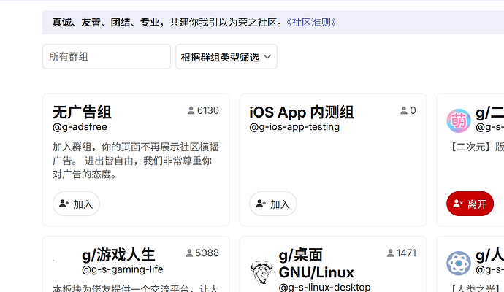Open the 《社区准则》 community guidelines link
Viewport: 504px width, 292px height.
click(x=311, y=22)
